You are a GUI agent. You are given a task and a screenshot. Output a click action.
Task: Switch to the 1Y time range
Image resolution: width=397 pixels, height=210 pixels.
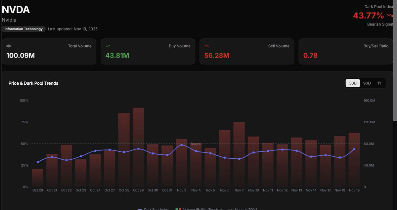tap(379, 83)
